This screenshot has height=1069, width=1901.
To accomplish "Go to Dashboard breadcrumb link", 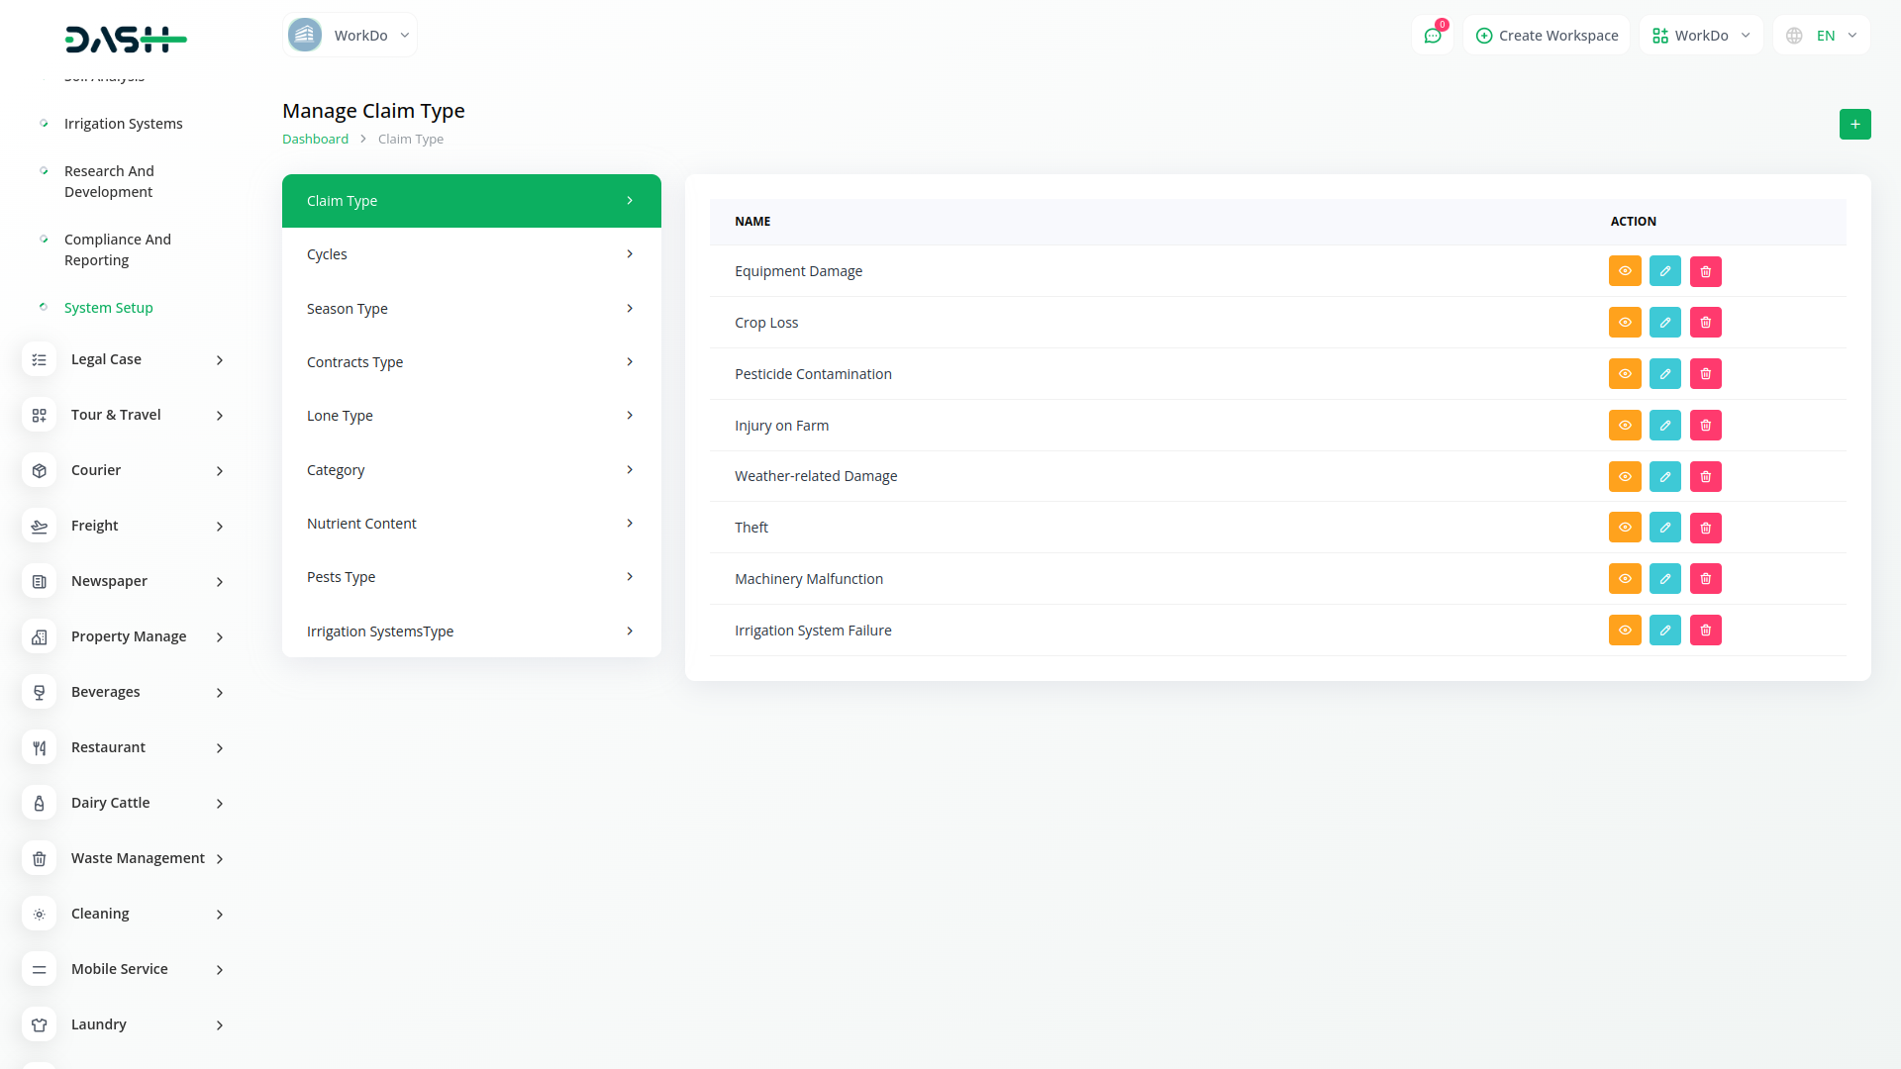I will pyautogui.click(x=315, y=140).
